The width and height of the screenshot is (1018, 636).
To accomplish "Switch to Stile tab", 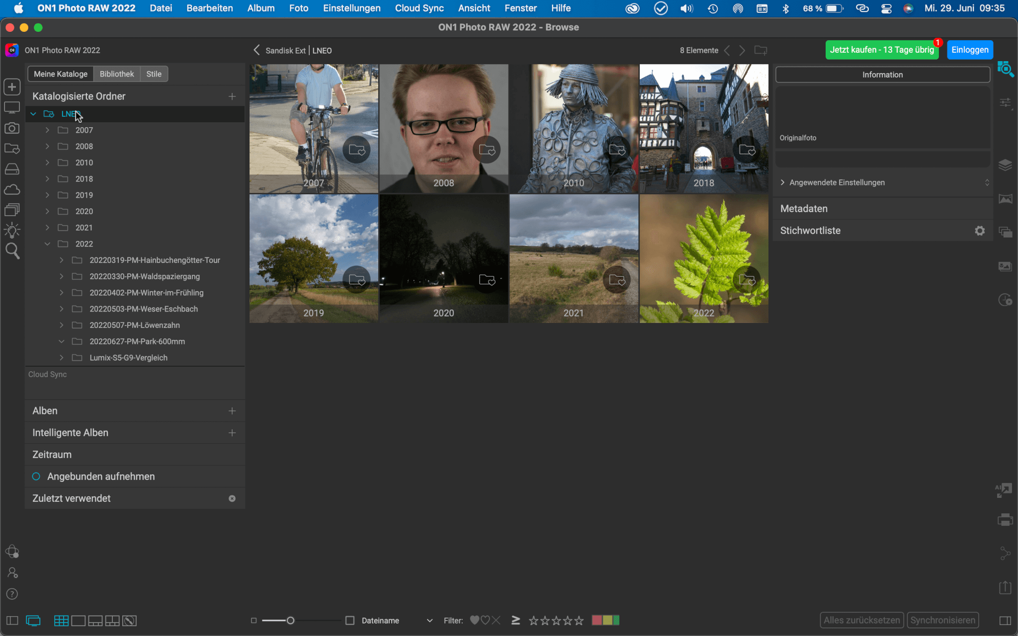I will pos(154,74).
